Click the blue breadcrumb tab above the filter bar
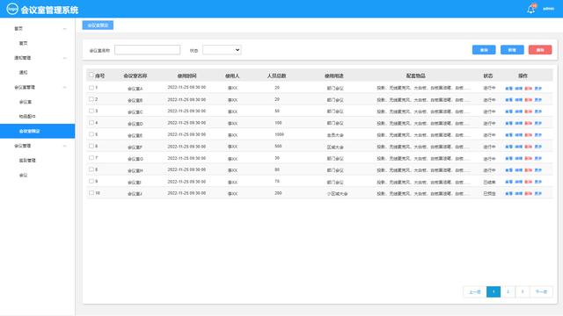The height and width of the screenshot is (316, 563). point(98,25)
